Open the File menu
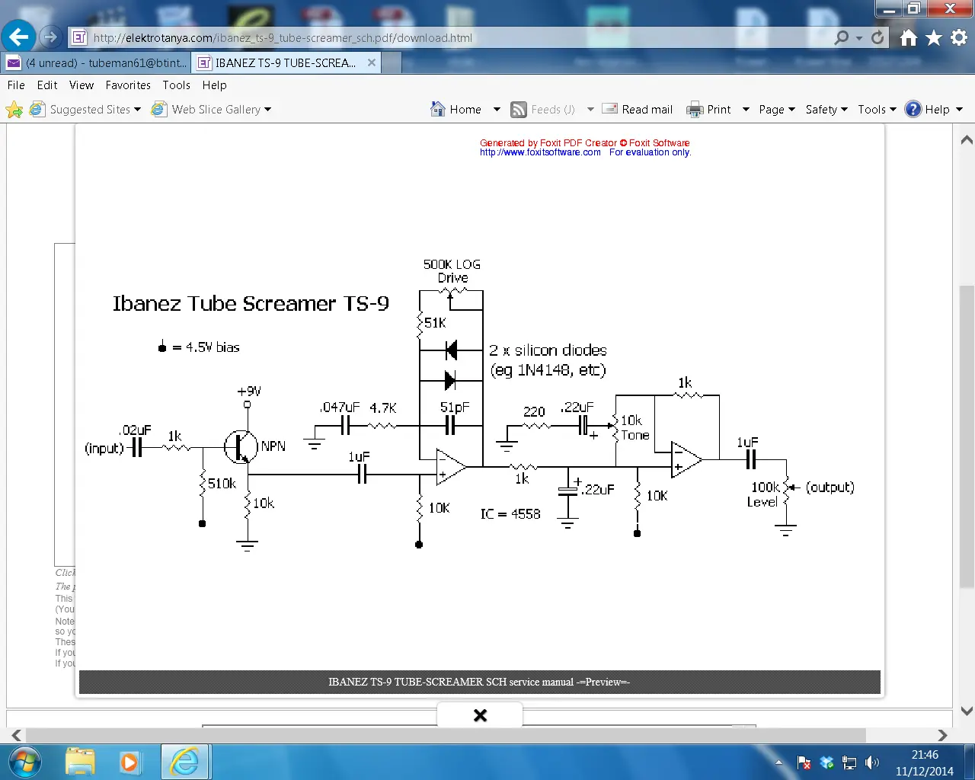Viewport: 975px width, 780px height. [x=16, y=85]
